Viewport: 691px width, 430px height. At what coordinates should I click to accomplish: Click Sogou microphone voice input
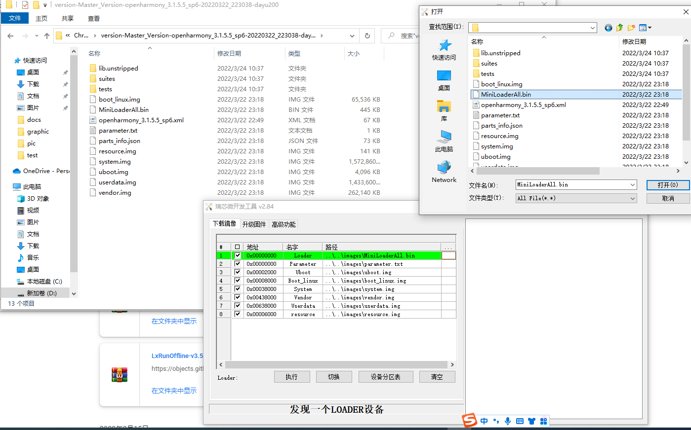508,421
